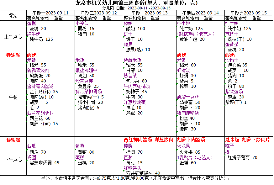
Task: Select the 星期二2023-09-12 column header
Action: point(99,13)
